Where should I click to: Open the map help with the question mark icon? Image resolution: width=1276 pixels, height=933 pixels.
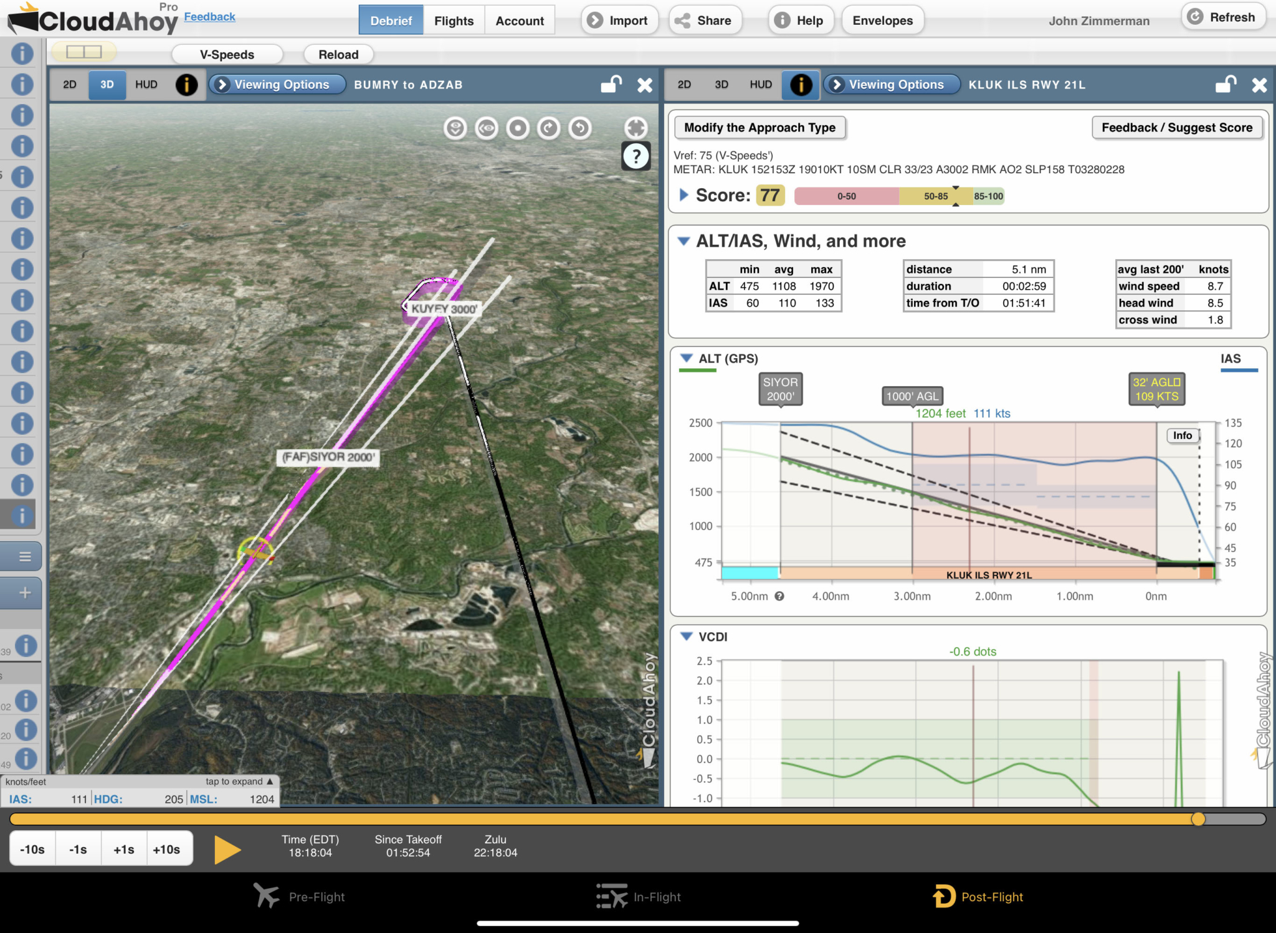point(636,157)
